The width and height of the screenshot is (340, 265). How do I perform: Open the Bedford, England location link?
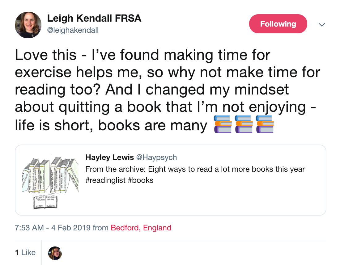pos(141,228)
